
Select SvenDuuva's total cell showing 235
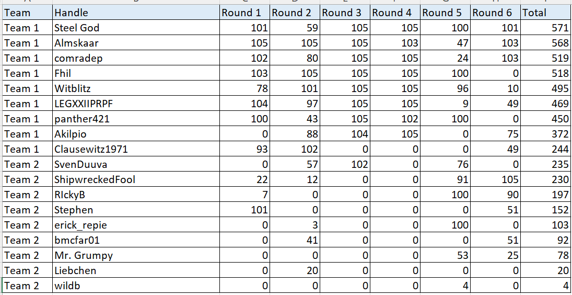point(545,164)
